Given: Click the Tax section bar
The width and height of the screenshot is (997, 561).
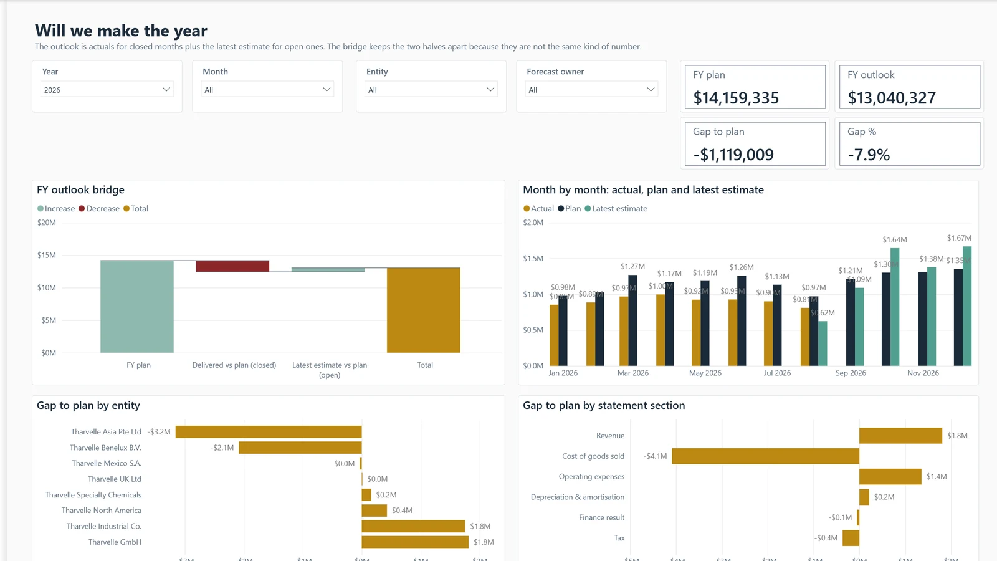Looking at the screenshot, I should tap(851, 538).
